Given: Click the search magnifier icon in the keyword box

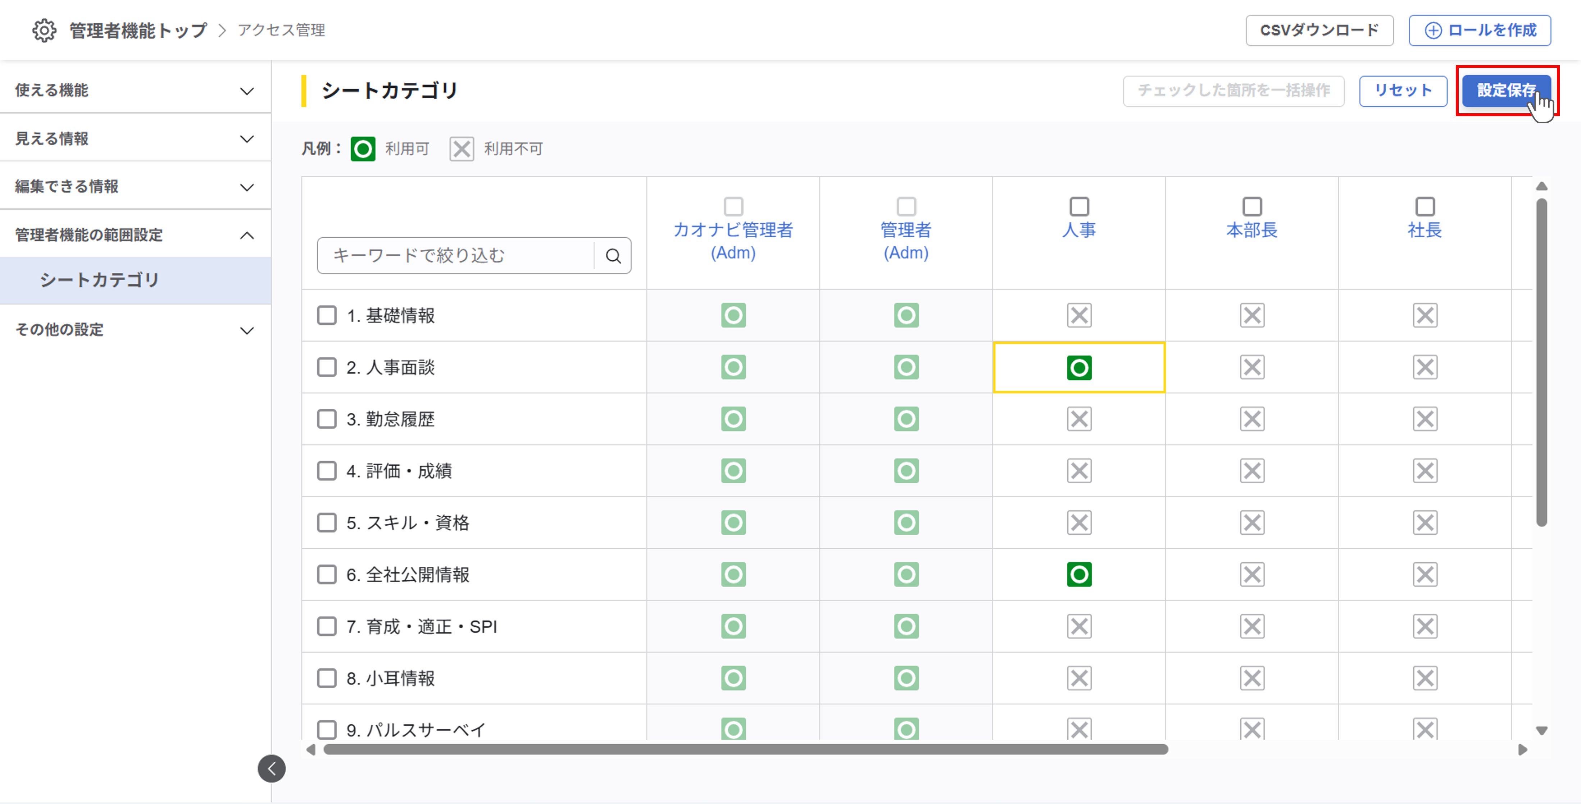Looking at the screenshot, I should tap(613, 256).
